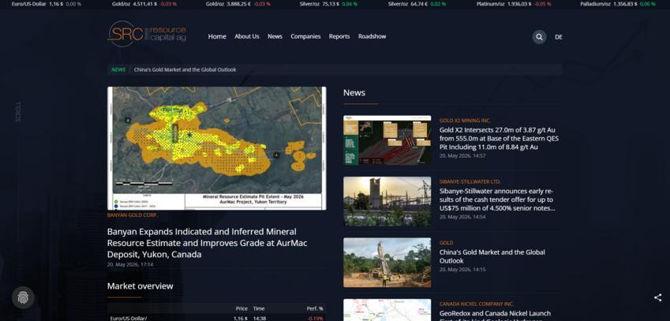
Task: Click the SCROLL indicator on left edge
Action: [x=18, y=112]
